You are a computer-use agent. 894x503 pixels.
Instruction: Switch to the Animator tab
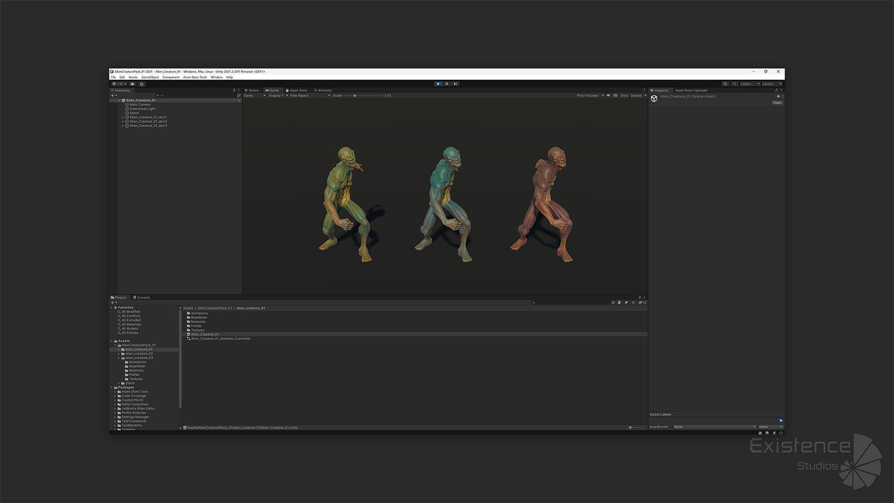point(323,90)
